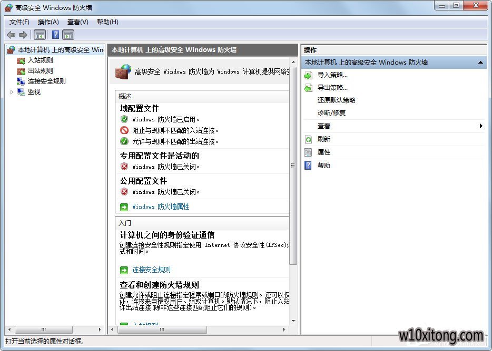Viewport: 492px width, 351px height.
Task: Click status bar text 打开当前选择的属性对话框
Action: pos(45,342)
